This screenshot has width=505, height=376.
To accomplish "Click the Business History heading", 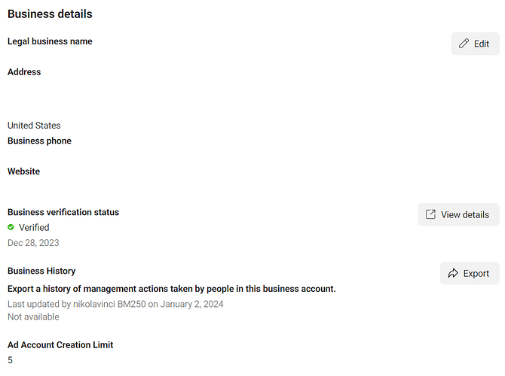I will coord(41,271).
